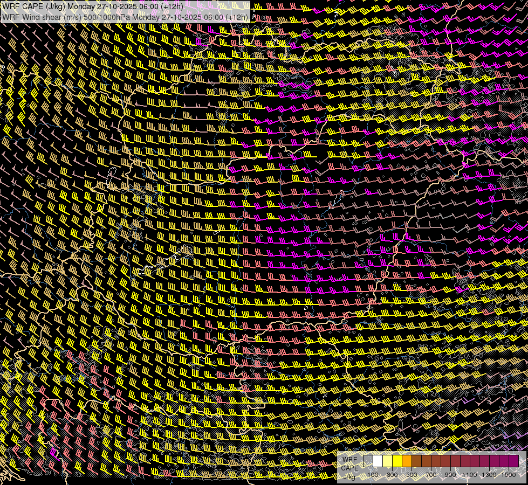Image resolution: width=528 pixels, height=485 pixels.
Task: Click the 1100 value label on the legend
Action: [470, 475]
